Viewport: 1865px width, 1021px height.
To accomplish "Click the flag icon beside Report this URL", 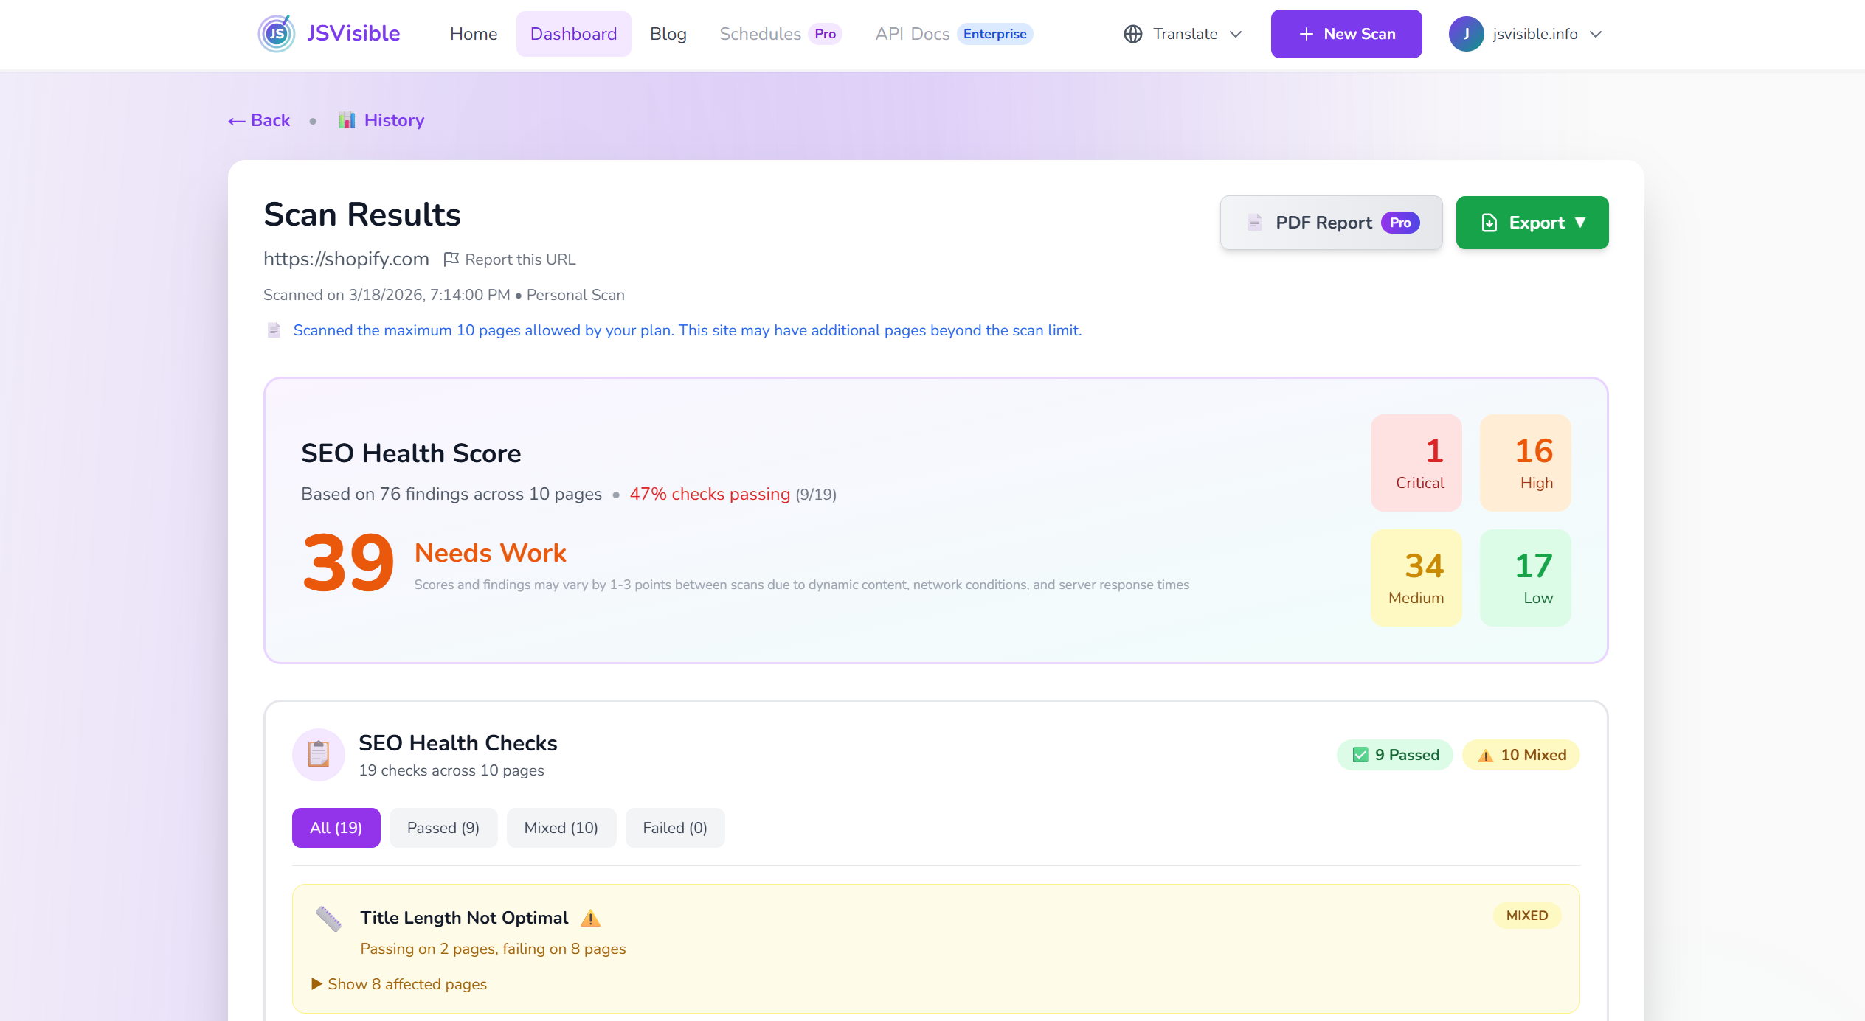I will tap(451, 259).
